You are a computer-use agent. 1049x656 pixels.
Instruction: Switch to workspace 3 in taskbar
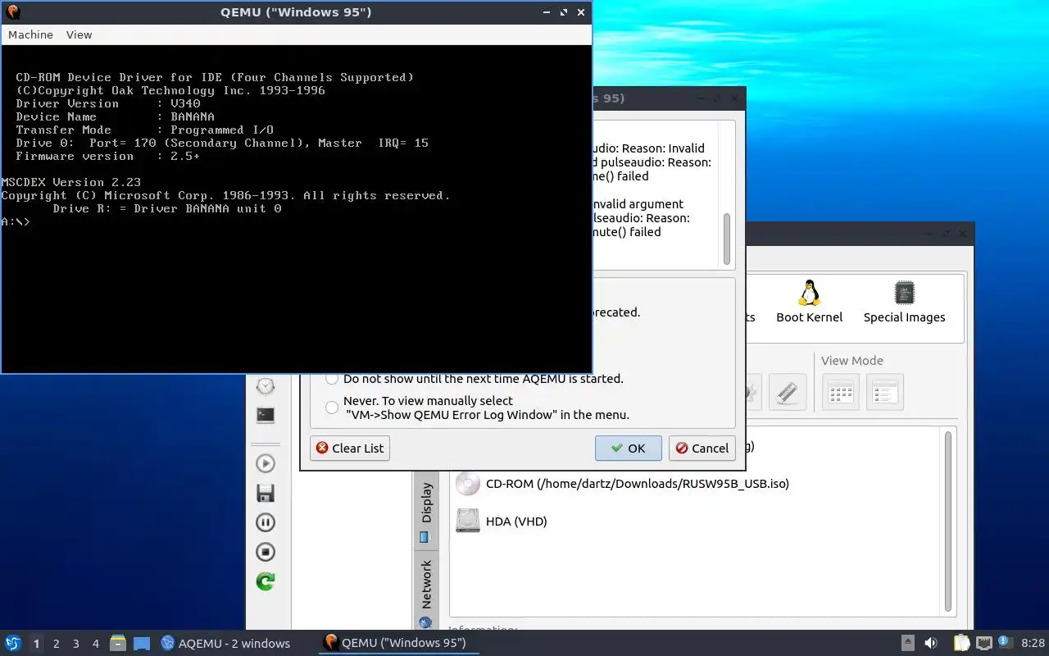click(x=75, y=644)
